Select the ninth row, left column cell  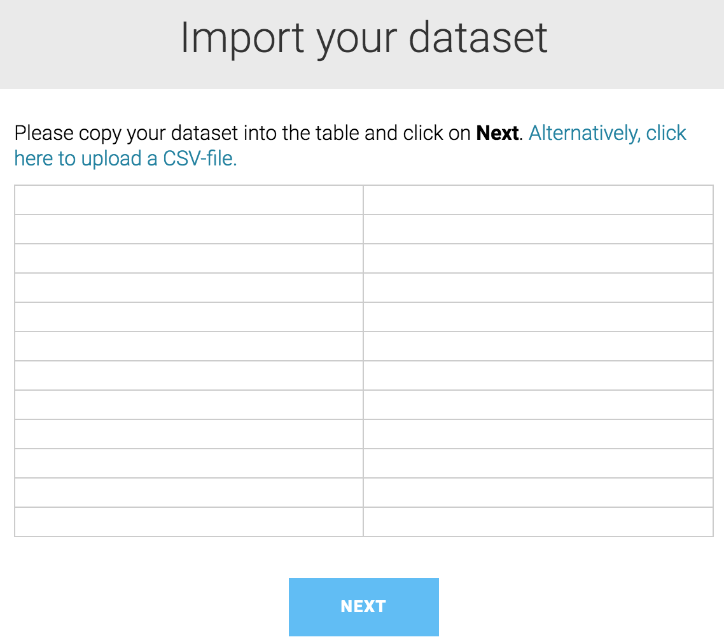189,434
